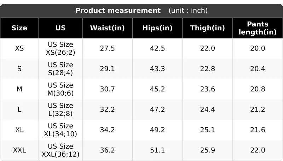Viewport: 283px width, 161px height.
Task: Click thigh value 24.4
Action: point(208,109)
